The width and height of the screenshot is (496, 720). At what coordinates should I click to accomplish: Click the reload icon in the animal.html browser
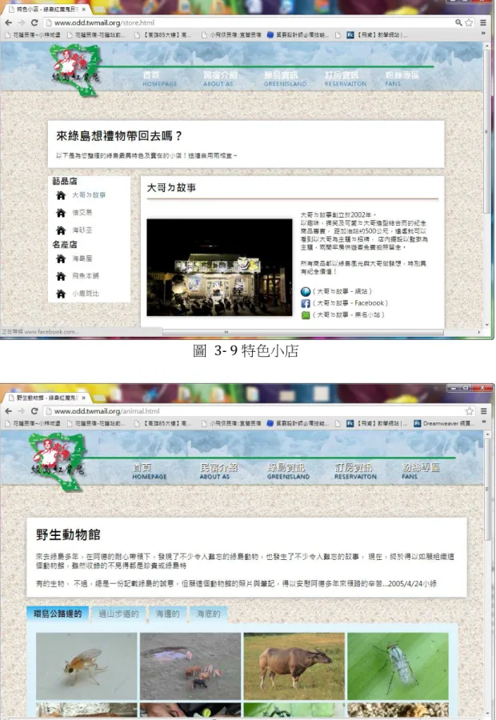[x=34, y=411]
